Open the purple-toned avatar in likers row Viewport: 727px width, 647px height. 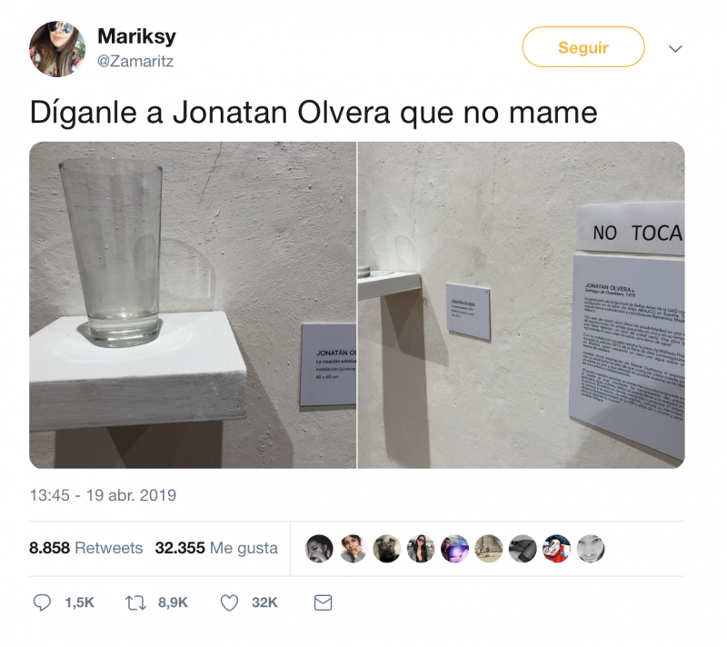(x=454, y=548)
